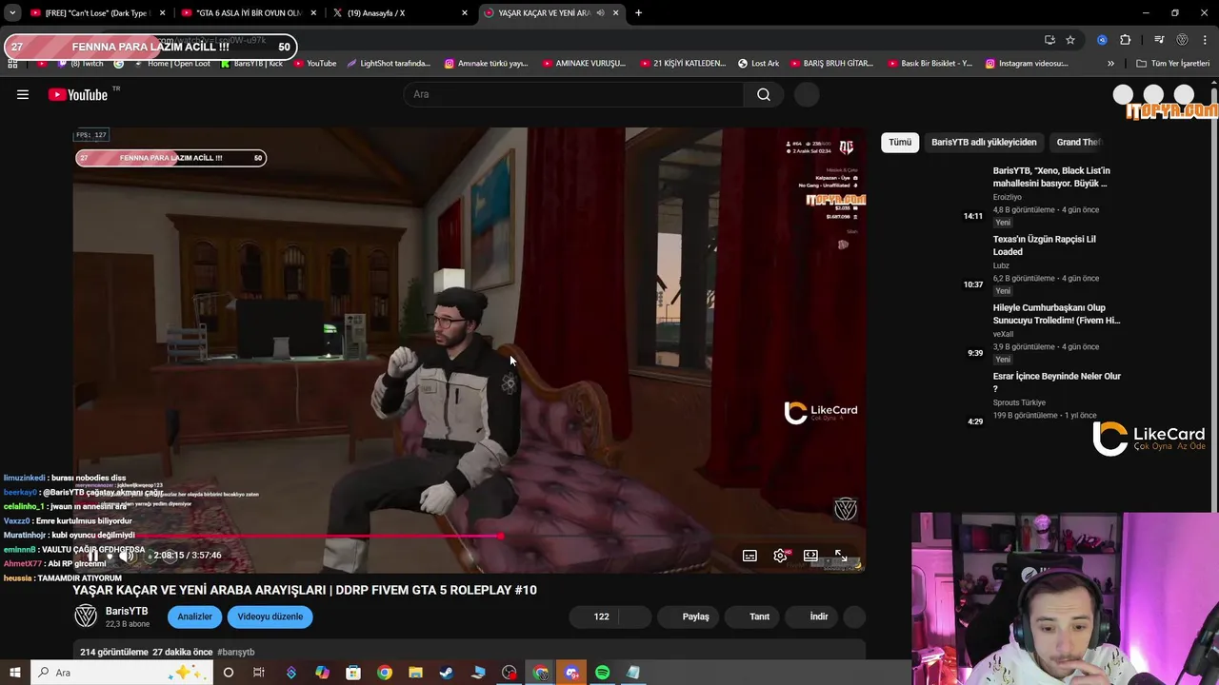Open 'BarisYTB, Xeno, Black List'in mahallesini basıyor' video
The image size is (1219, 685).
click(x=1051, y=177)
